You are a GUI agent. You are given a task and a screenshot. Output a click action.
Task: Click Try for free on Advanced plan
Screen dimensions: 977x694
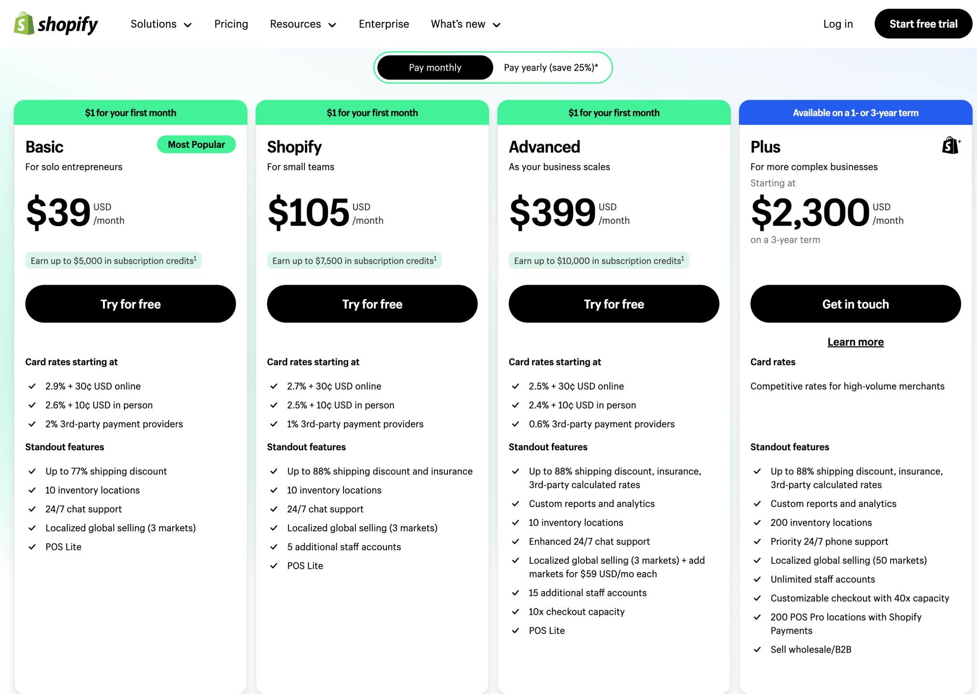[613, 304]
